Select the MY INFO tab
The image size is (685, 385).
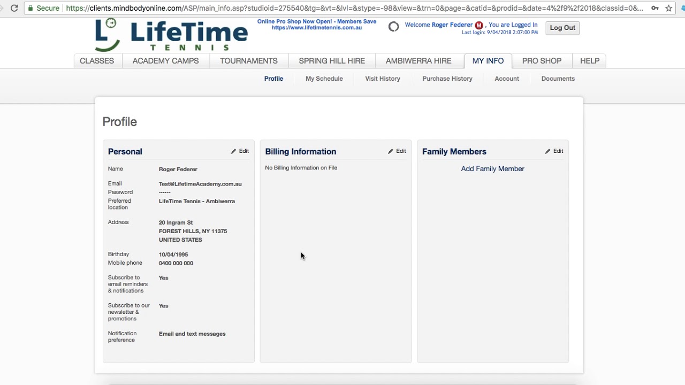point(488,61)
